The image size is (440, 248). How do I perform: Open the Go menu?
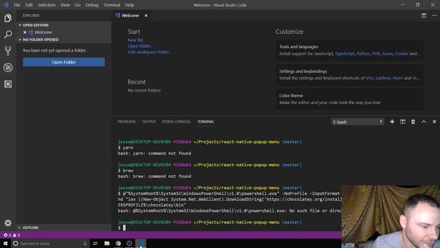pyautogui.click(x=78, y=5)
